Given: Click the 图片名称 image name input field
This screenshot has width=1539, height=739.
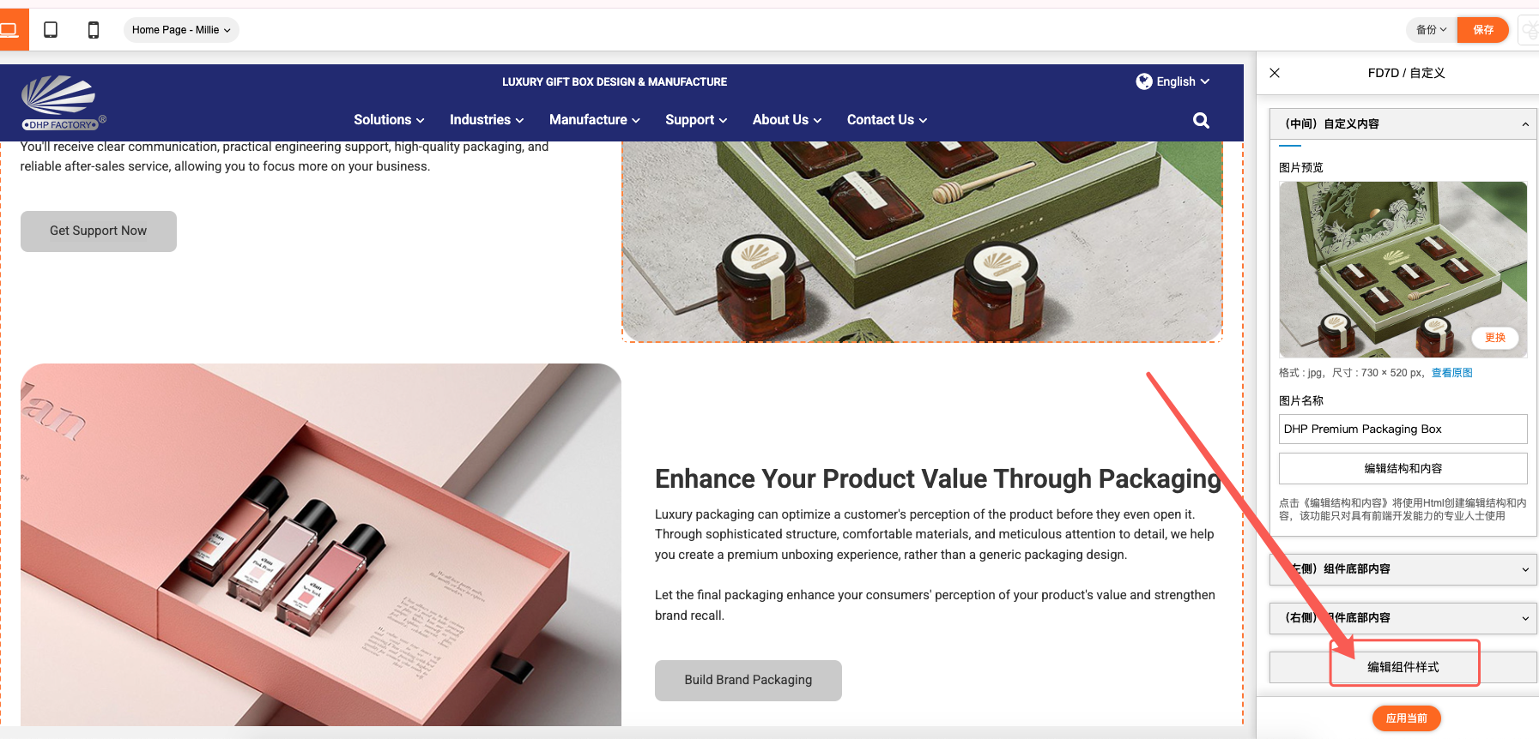Looking at the screenshot, I should 1403,429.
